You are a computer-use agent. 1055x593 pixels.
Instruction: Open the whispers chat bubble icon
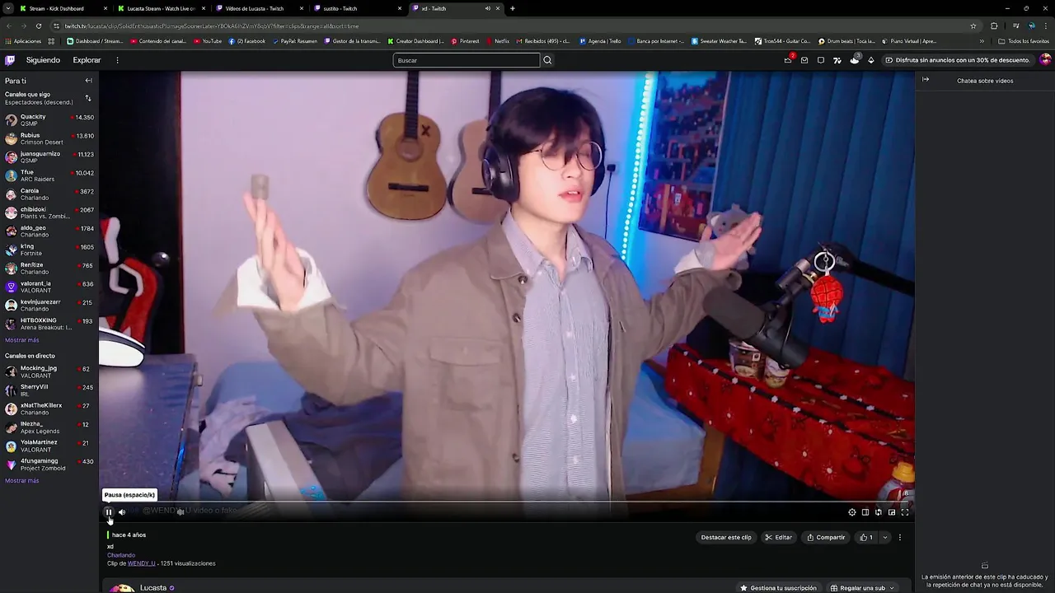821,60
